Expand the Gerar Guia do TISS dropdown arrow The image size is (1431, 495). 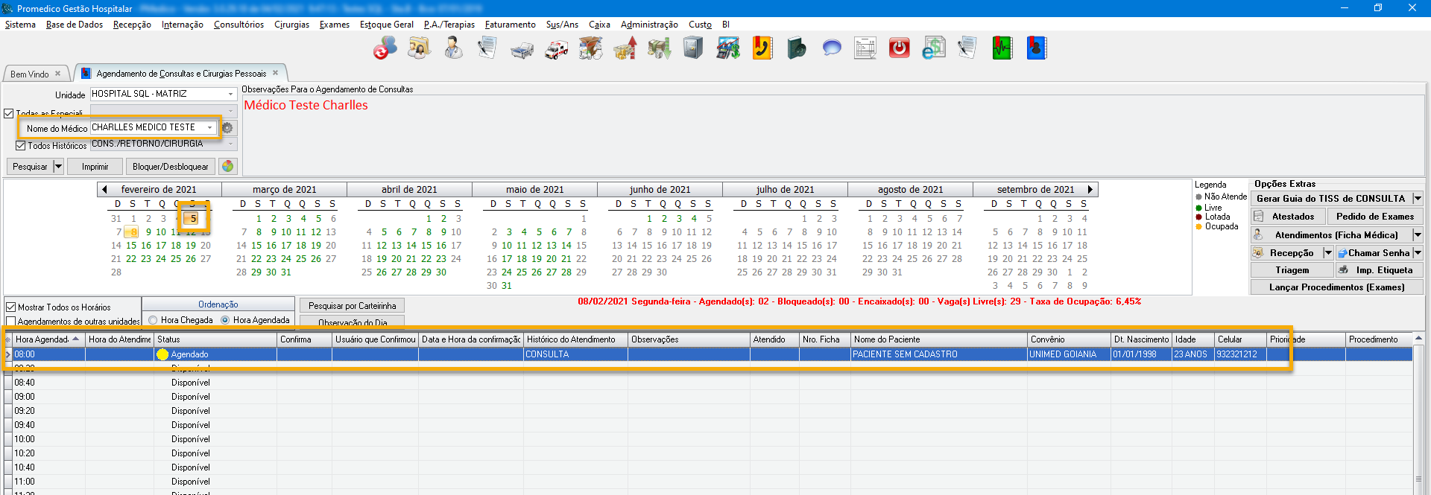pos(1417,199)
